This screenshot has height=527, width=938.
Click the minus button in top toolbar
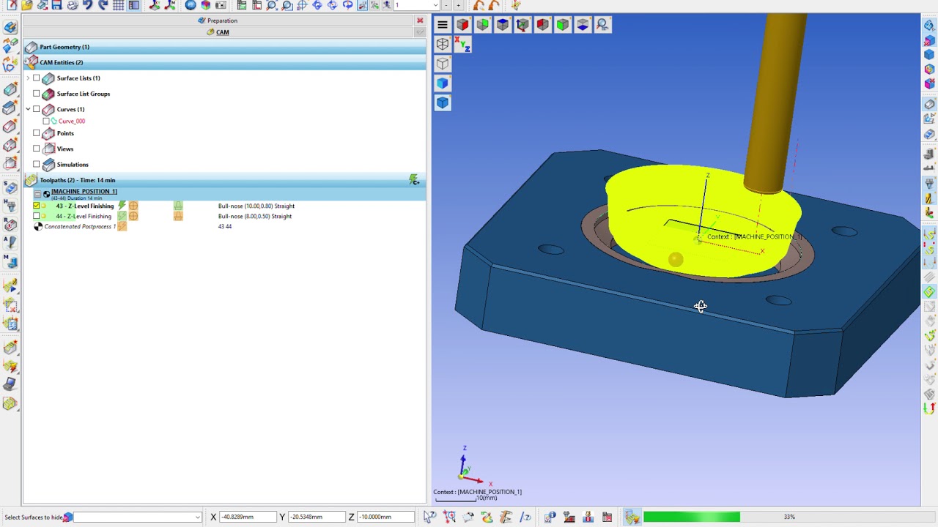coord(446,5)
